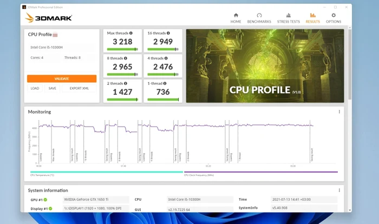Viewport: 379px width, 224px height.
Task: Toggle the CPU Temperature legend line
Action: [x=107, y=172]
